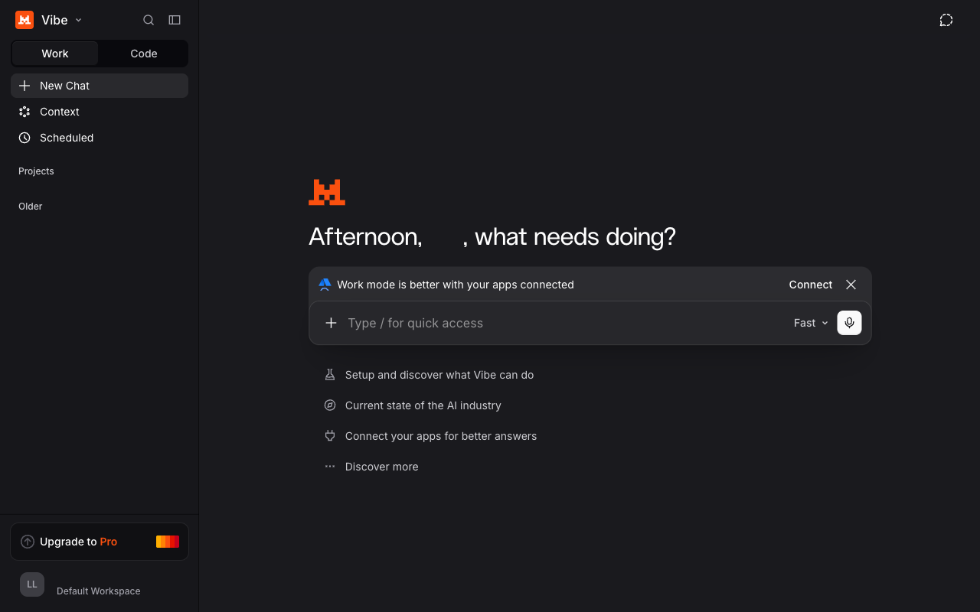Focus the "Type / for quick access" field
Viewport: 980px width, 612px height.
click(565, 323)
